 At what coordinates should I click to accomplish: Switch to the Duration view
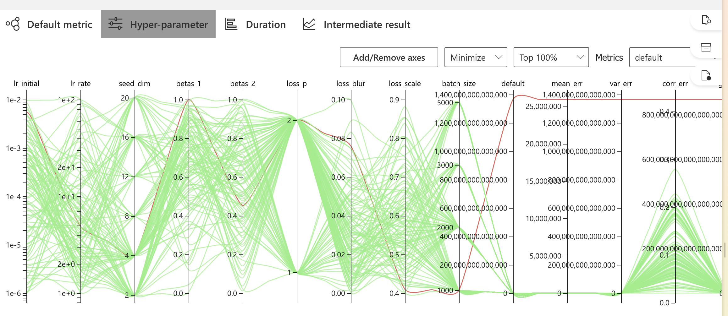pos(266,24)
